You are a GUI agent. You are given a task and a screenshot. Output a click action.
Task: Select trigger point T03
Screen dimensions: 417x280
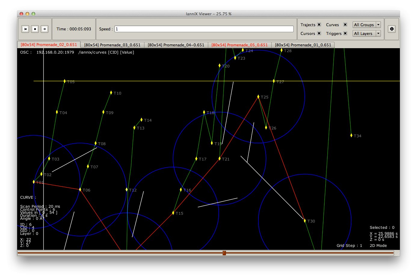point(49,158)
